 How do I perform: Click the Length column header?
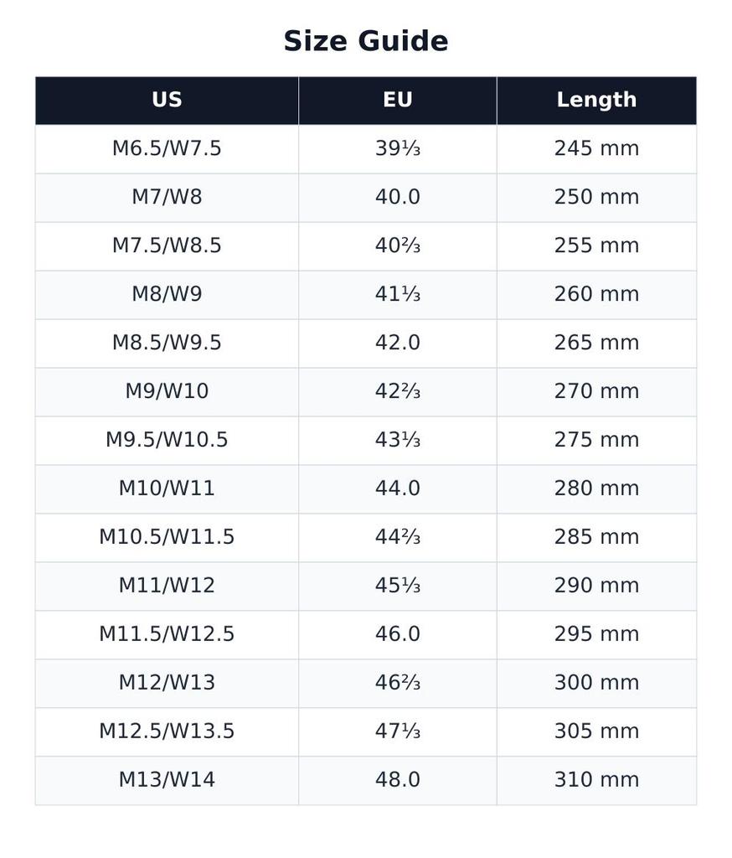coord(596,101)
